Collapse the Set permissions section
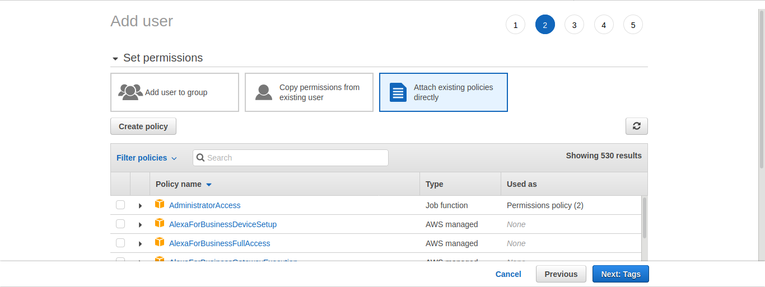 point(115,59)
